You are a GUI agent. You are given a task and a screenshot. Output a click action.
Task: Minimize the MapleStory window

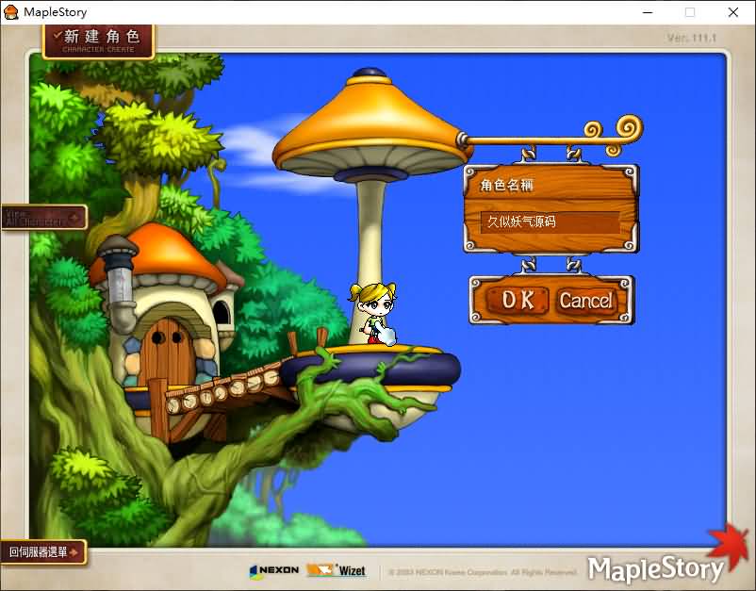(648, 12)
